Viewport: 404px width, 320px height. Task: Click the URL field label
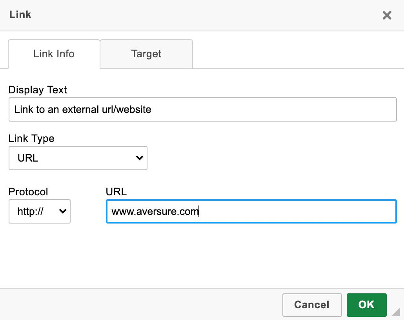coord(116,192)
